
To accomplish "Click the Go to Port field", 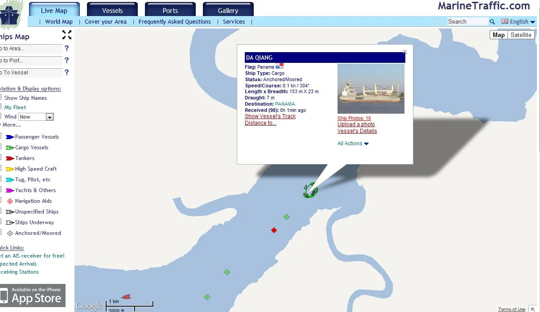I will [x=30, y=61].
